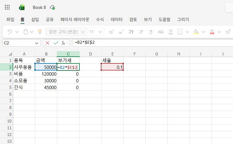Switch to the 검토 tab
Image resolution: width=233 pixels, height=144 pixels.
133,19
